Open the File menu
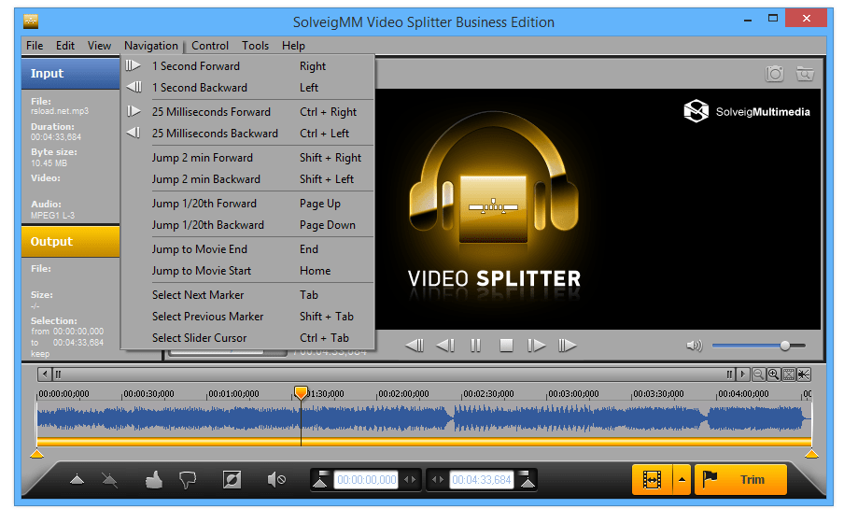The width and height of the screenshot is (844, 523). [35, 46]
